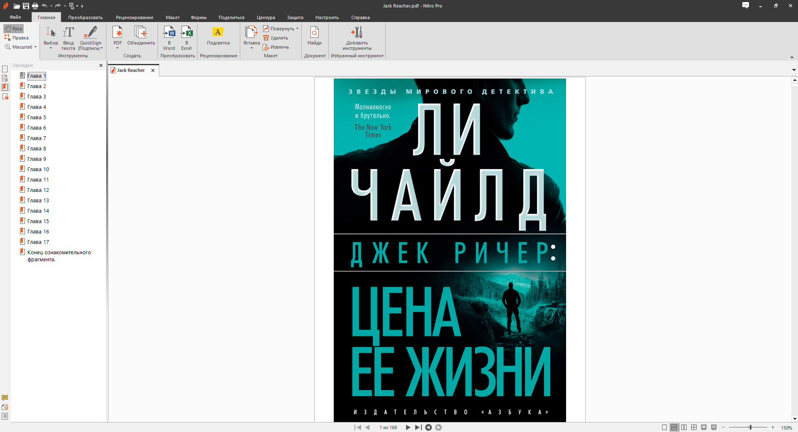Open the Повернуть rotate dropdown

[x=297, y=29]
